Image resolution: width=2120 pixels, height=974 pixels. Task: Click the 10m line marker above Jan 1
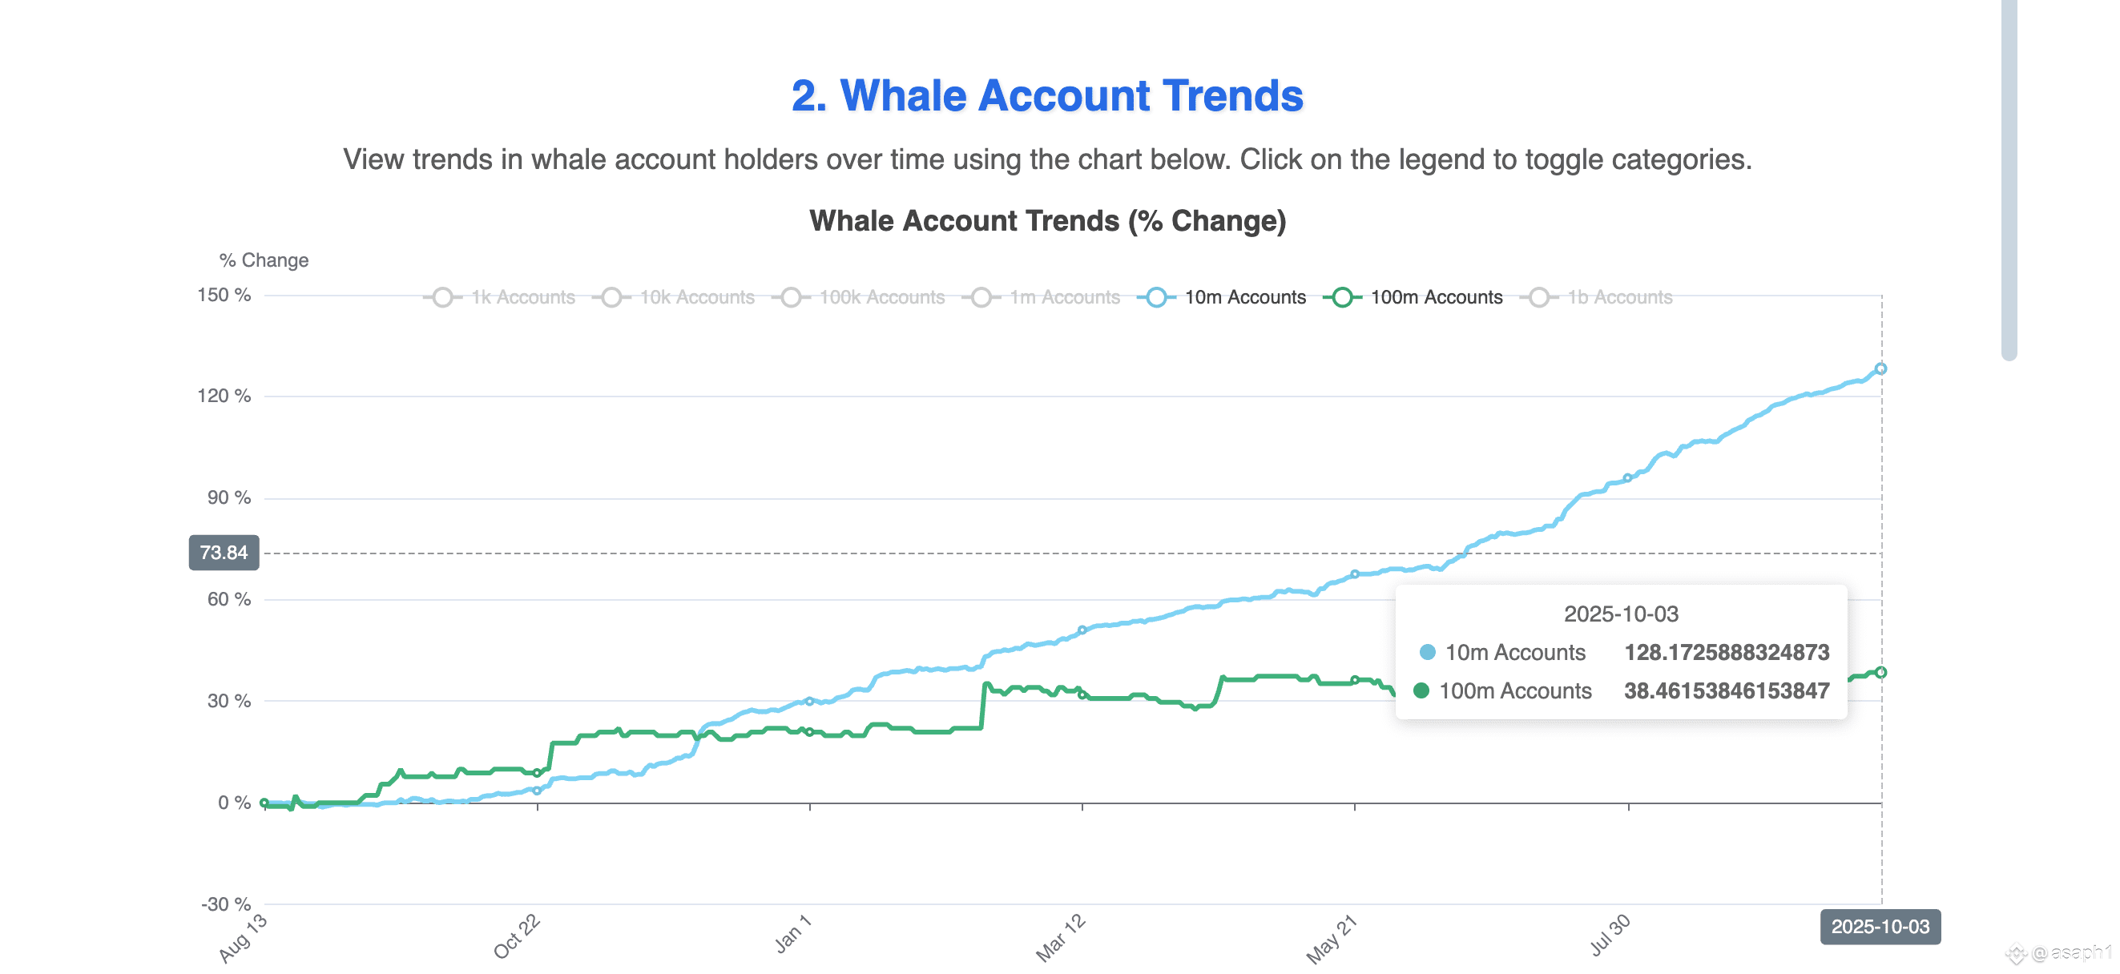coord(810,702)
